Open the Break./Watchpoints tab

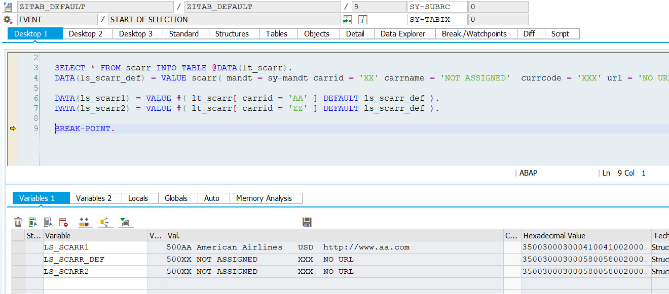(x=475, y=33)
